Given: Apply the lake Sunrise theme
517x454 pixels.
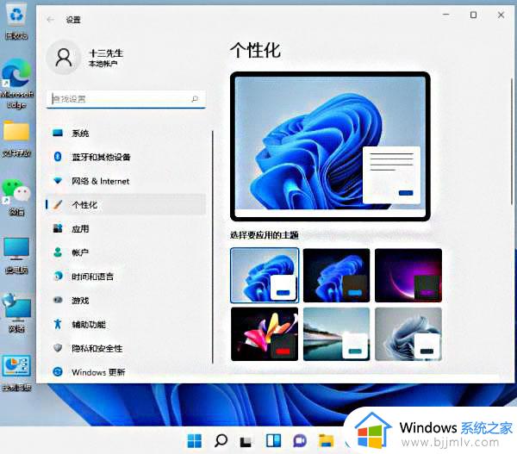Looking at the screenshot, I should pos(336,334).
